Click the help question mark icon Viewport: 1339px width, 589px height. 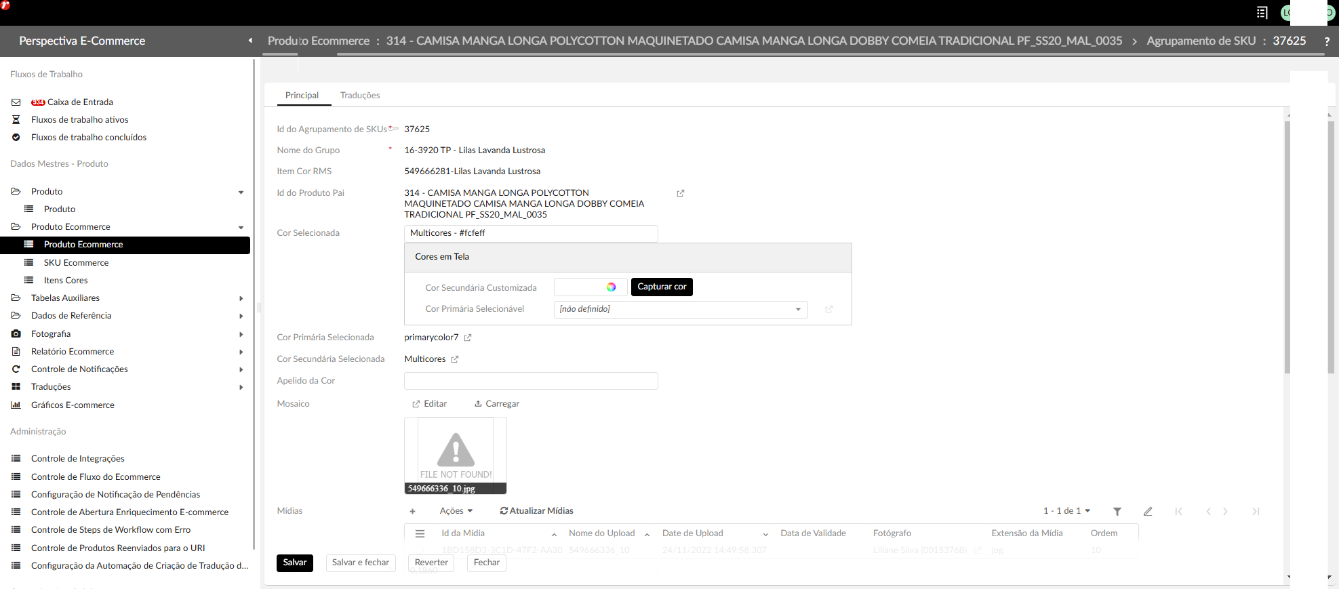[1326, 41]
